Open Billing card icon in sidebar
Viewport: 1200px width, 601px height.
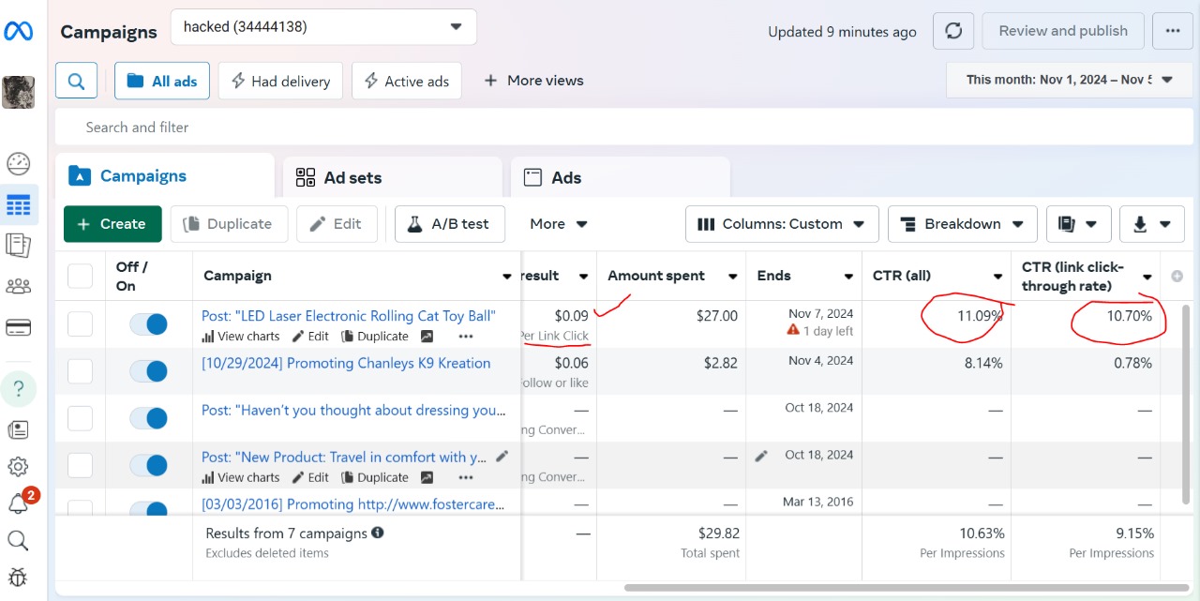point(19,327)
